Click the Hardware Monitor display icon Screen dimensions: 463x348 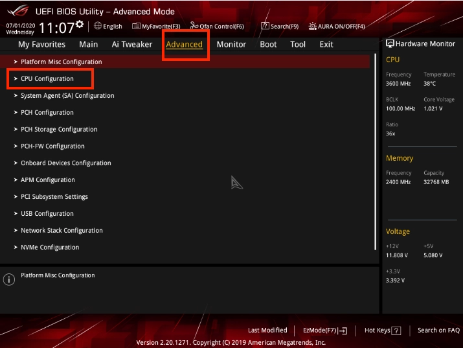(390, 44)
